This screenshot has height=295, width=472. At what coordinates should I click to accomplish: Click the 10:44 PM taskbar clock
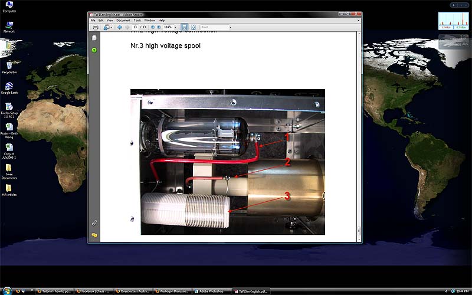[462, 291]
